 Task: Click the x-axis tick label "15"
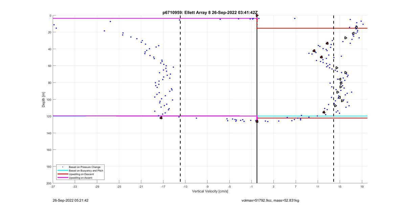pyautogui.click(x=340, y=186)
